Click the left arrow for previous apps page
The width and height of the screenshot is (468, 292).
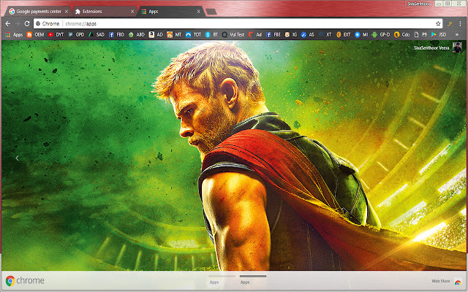click(x=17, y=158)
